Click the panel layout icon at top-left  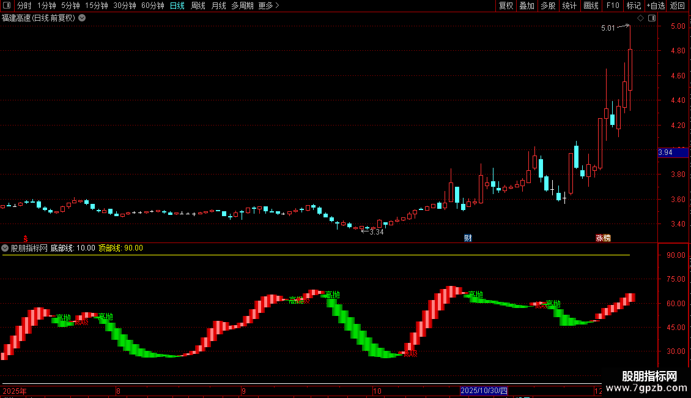tap(7, 6)
